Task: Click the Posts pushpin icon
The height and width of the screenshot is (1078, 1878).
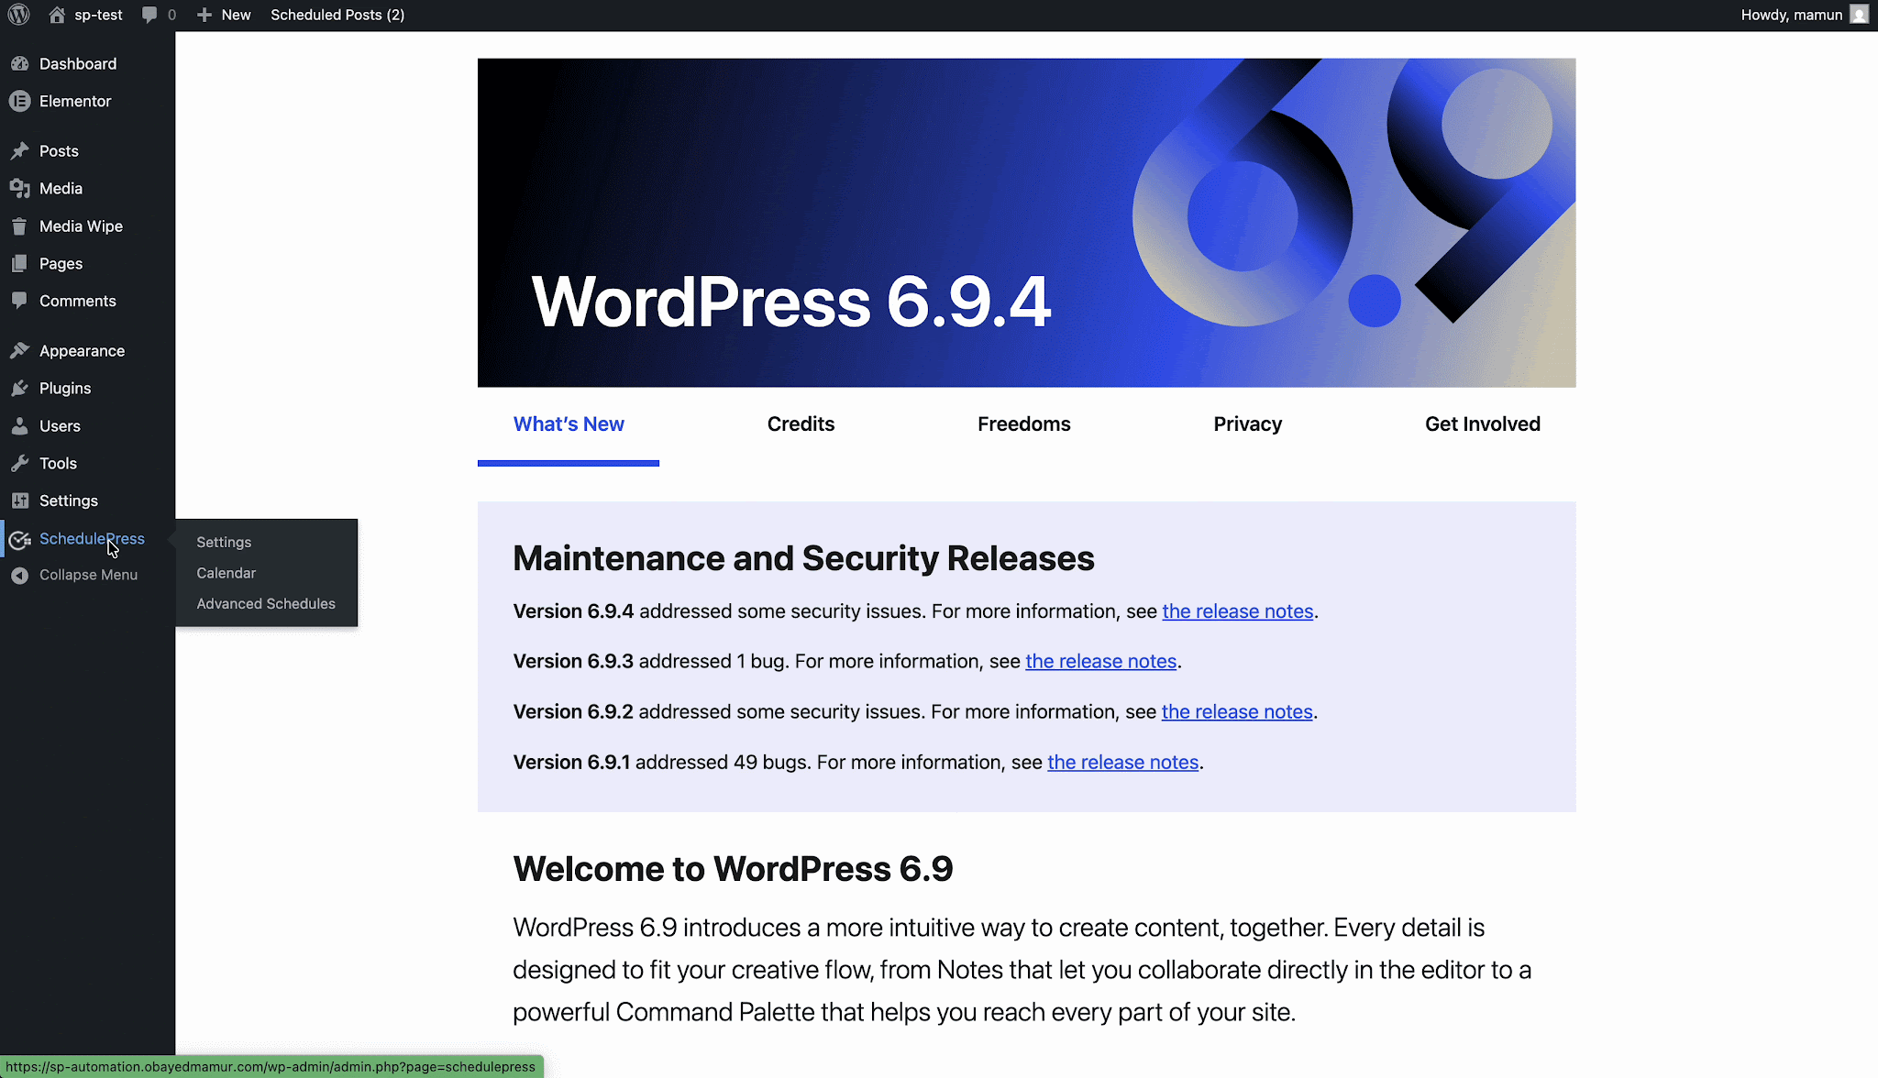Action: click(x=19, y=150)
